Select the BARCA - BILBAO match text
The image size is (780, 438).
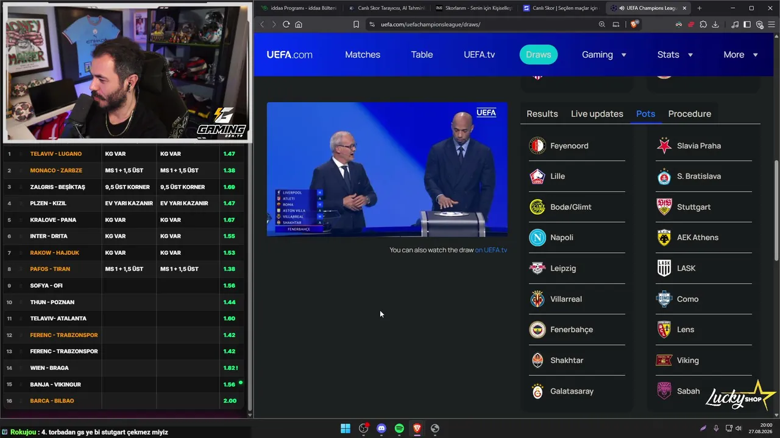coord(52,401)
